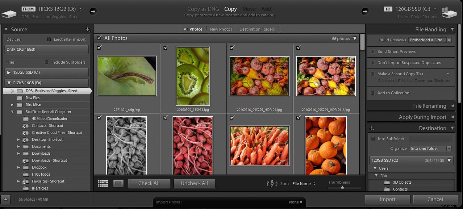This screenshot has height=209, width=463.
Task: Uncheck the kiwi photo's checkbox
Action: click(x=165, y=48)
